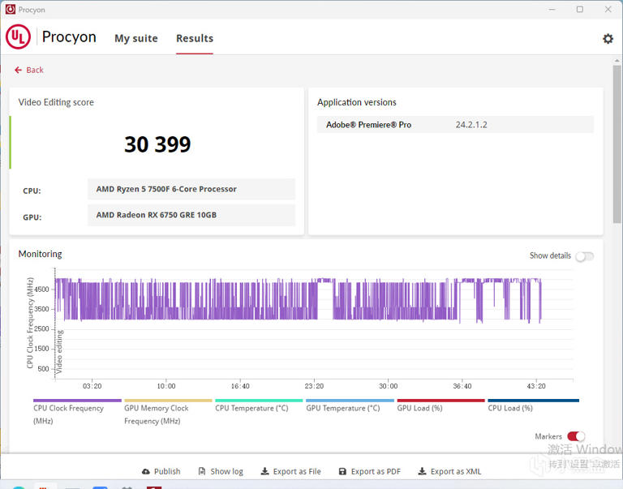Click Adobe Premiere Pro version row
623x489 pixels.
click(455, 125)
